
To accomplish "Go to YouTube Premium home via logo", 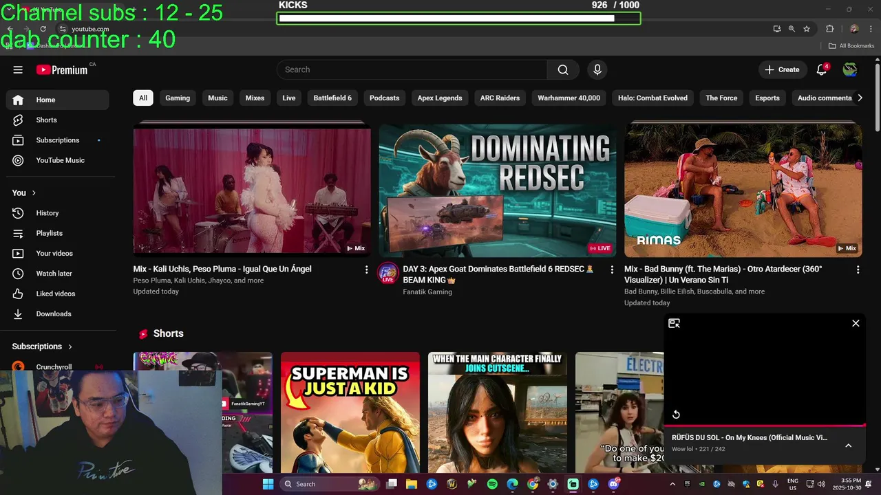I will click(x=62, y=69).
